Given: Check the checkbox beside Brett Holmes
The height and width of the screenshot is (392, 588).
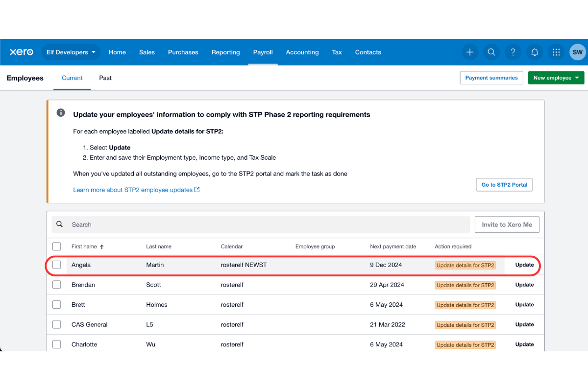Looking at the screenshot, I should (56, 304).
